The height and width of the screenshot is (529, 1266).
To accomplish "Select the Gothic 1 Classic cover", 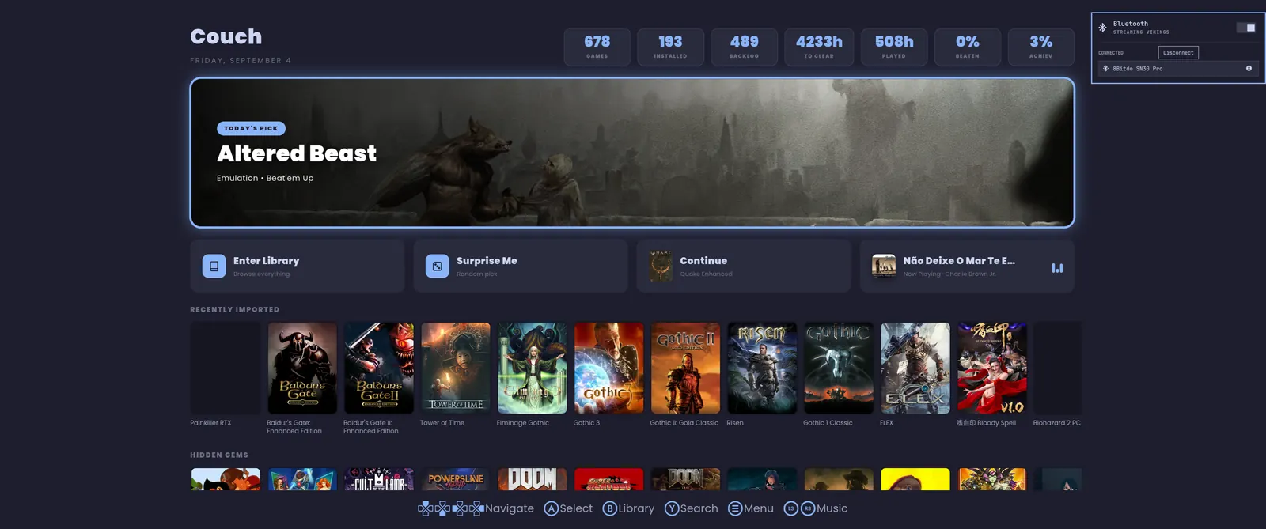I will (839, 368).
